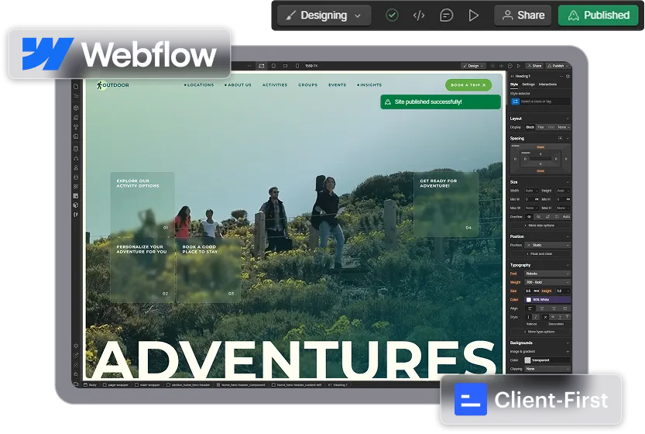Open the Weight 700 - Bold dropdown

click(x=547, y=282)
